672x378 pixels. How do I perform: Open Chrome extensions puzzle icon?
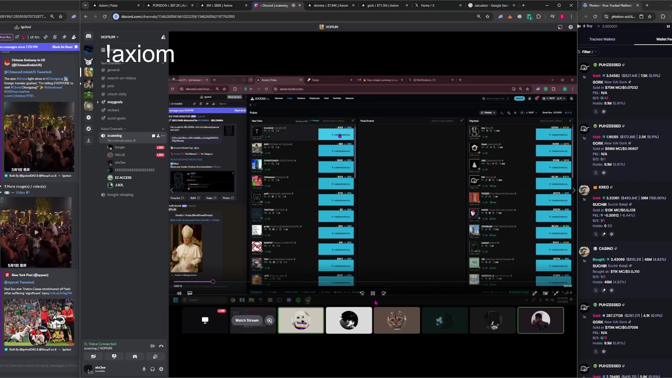tap(538, 17)
